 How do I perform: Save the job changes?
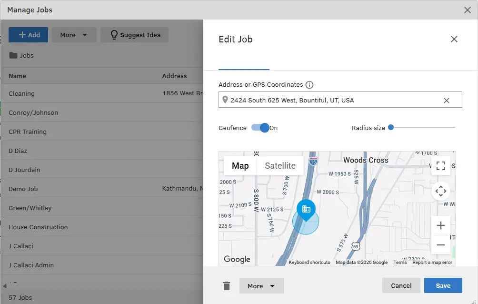(443, 285)
